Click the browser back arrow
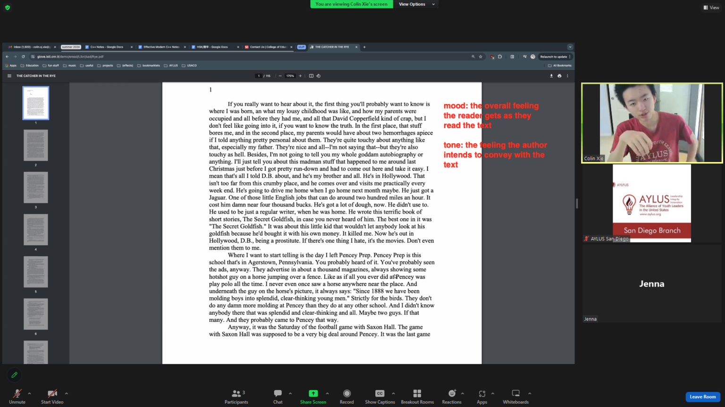This screenshot has height=407, width=725. pos(7,57)
